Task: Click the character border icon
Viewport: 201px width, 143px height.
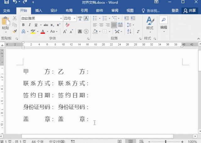Action: [x=86, y=18]
